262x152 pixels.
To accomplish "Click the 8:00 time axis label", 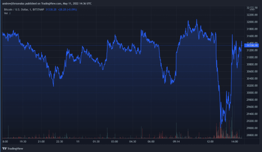I will click(5, 141).
